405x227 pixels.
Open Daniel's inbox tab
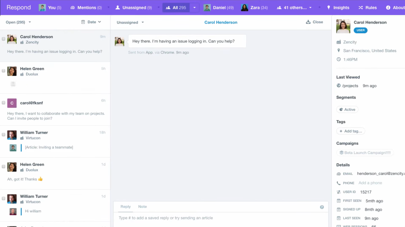(x=219, y=7)
